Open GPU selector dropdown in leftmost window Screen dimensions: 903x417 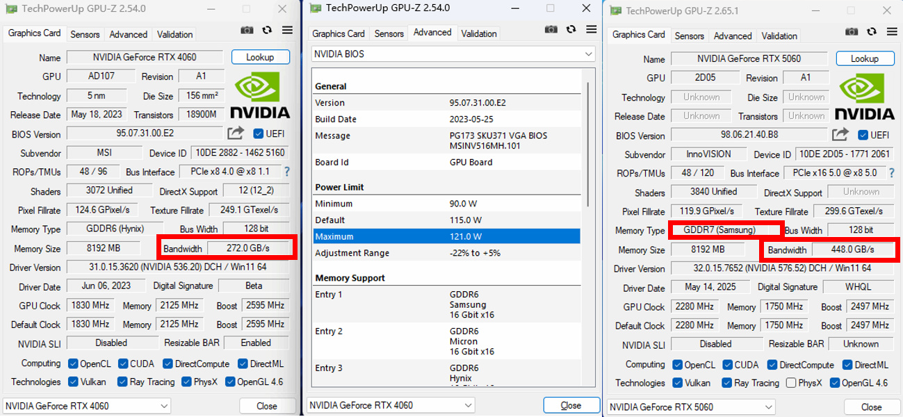click(x=87, y=406)
